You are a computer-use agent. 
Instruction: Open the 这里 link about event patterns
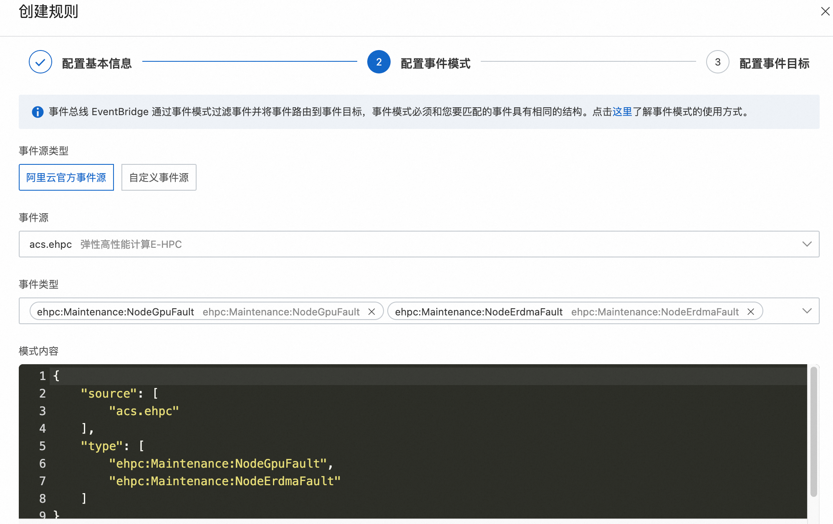click(x=622, y=112)
